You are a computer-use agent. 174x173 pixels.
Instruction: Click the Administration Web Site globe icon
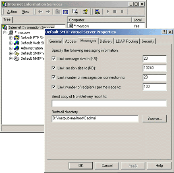pos(17,48)
